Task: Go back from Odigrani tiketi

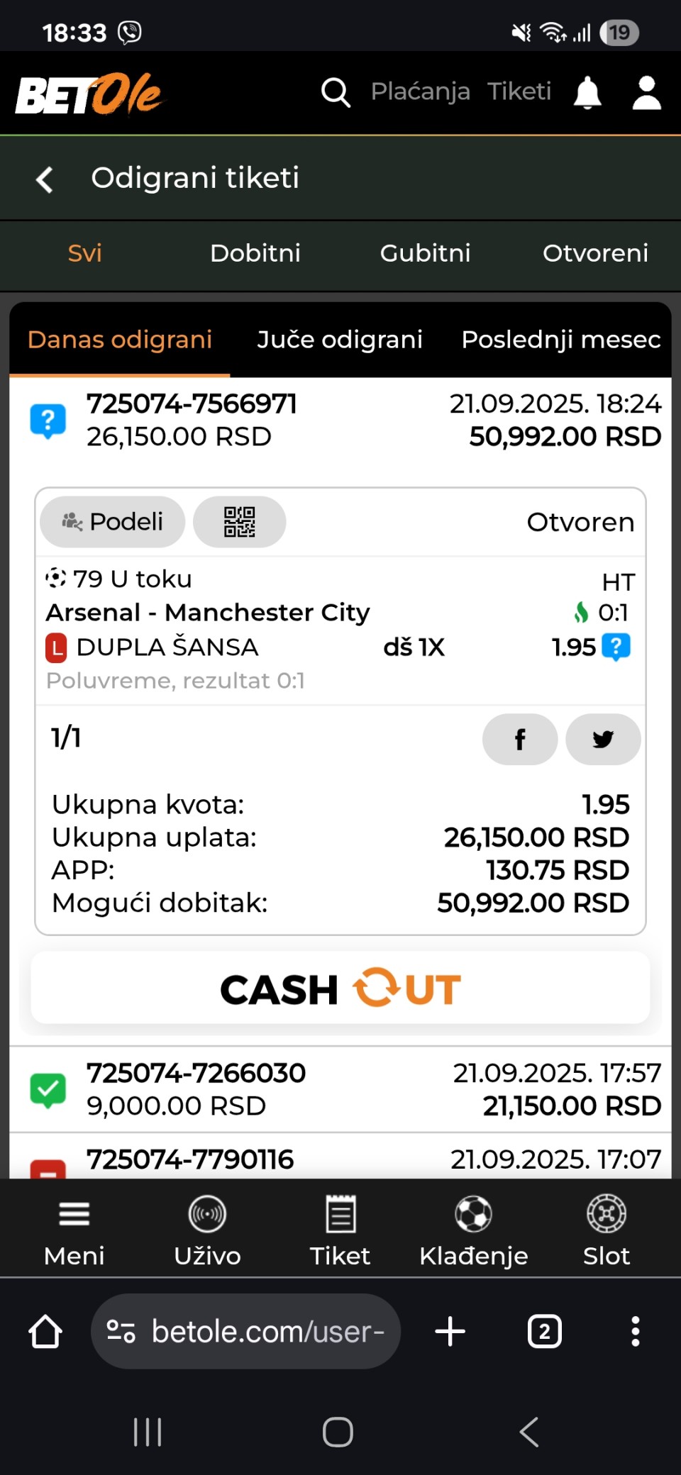Action: [x=45, y=179]
